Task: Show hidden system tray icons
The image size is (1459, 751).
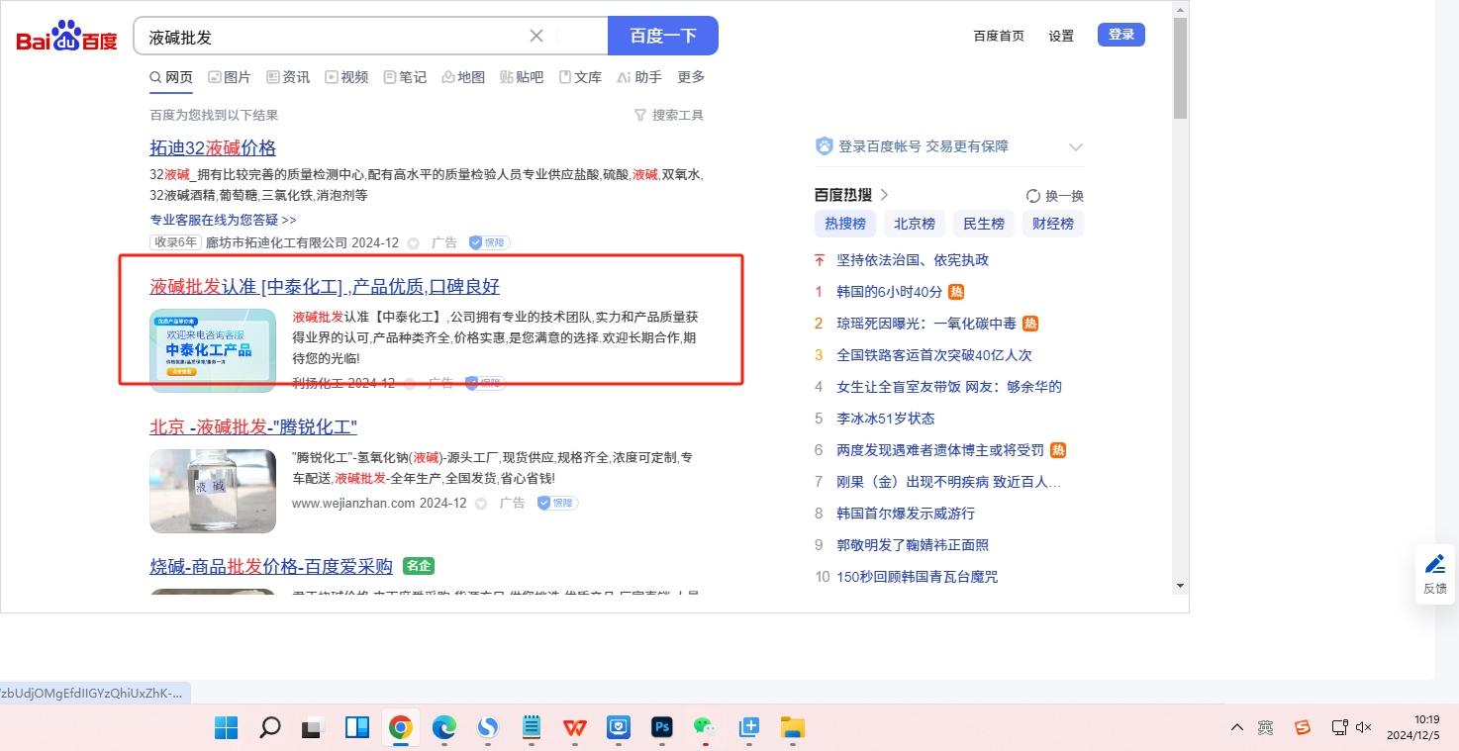Action: tap(1237, 728)
